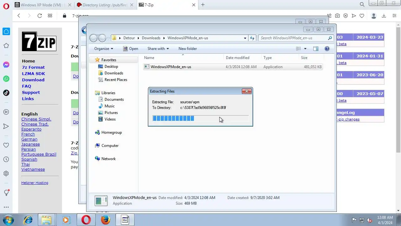Screen dimensions: 401x226
Task: Open Opera main menu logo
Action: (x=6, y=6)
